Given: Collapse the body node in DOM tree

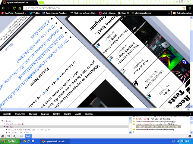Looking at the screenshot, I should click(5, 127).
